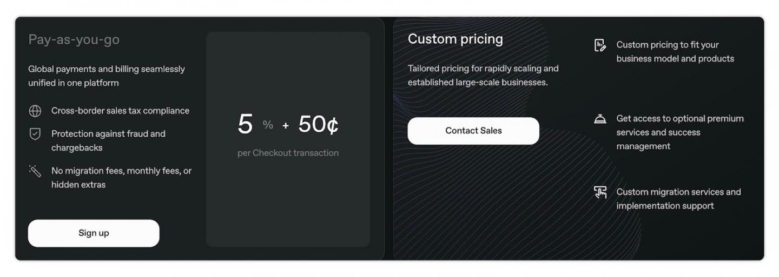Screen dimensions: 779x277
Task: Click the 5% + 50¢ price text
Action: click(x=288, y=125)
